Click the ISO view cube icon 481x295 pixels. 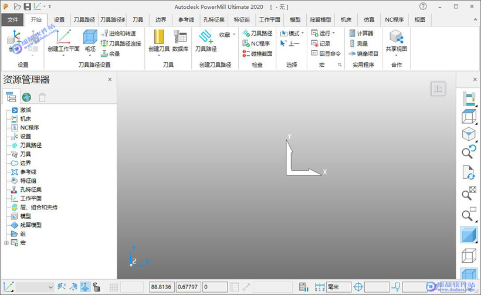tap(469, 134)
